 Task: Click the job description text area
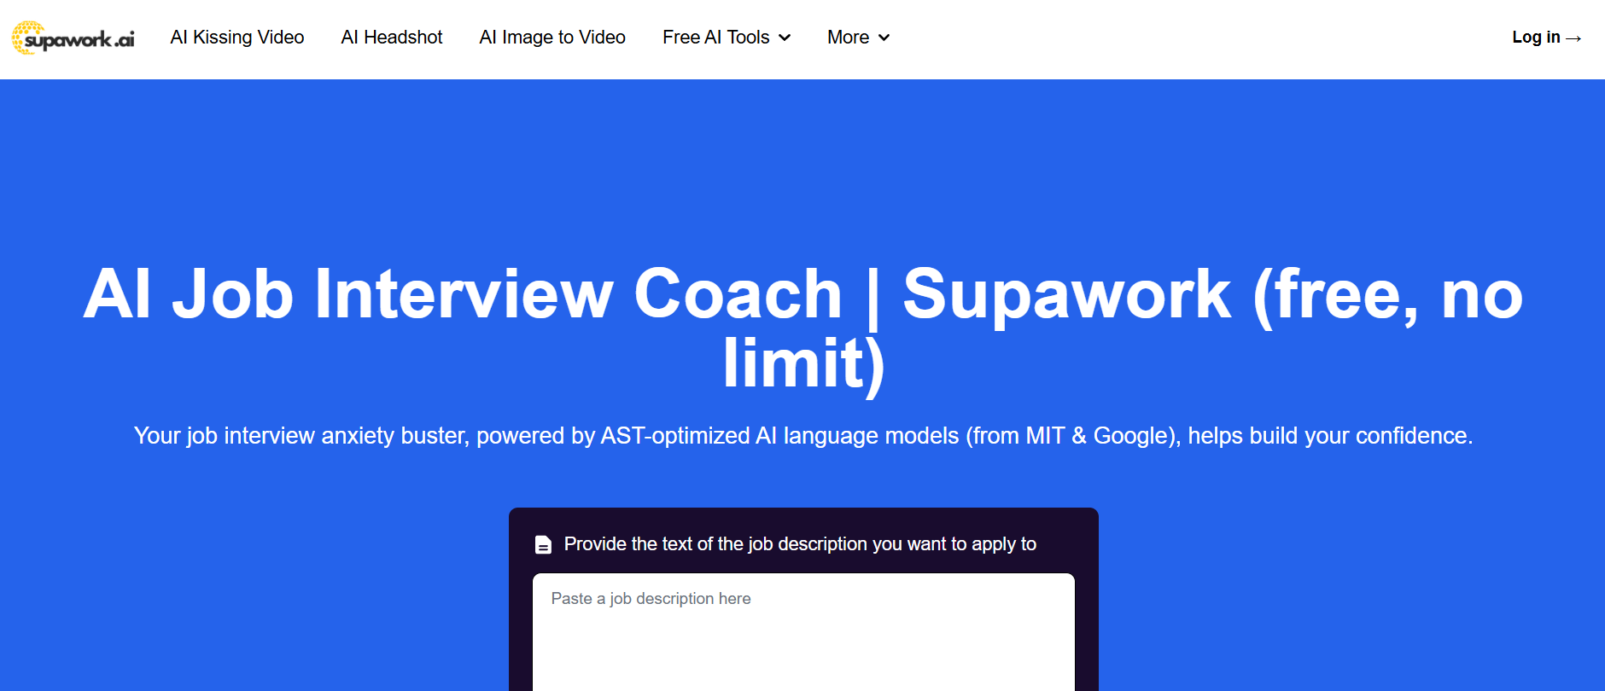(x=803, y=632)
